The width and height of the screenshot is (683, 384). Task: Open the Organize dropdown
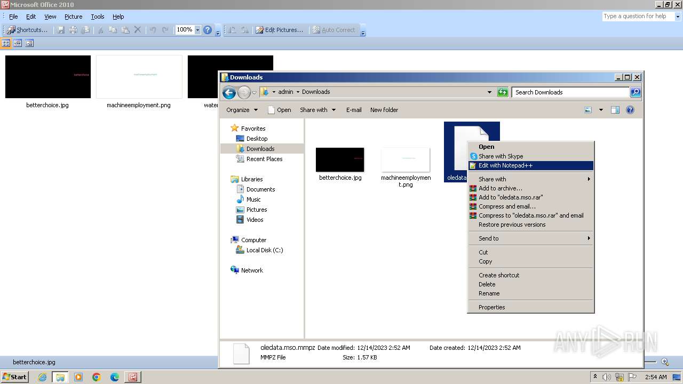pos(242,110)
